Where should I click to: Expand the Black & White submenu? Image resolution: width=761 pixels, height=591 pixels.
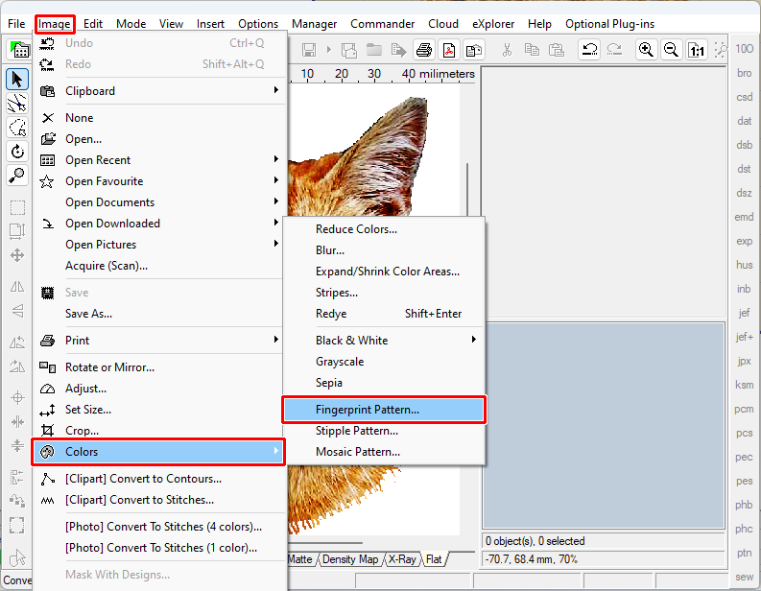(384, 341)
